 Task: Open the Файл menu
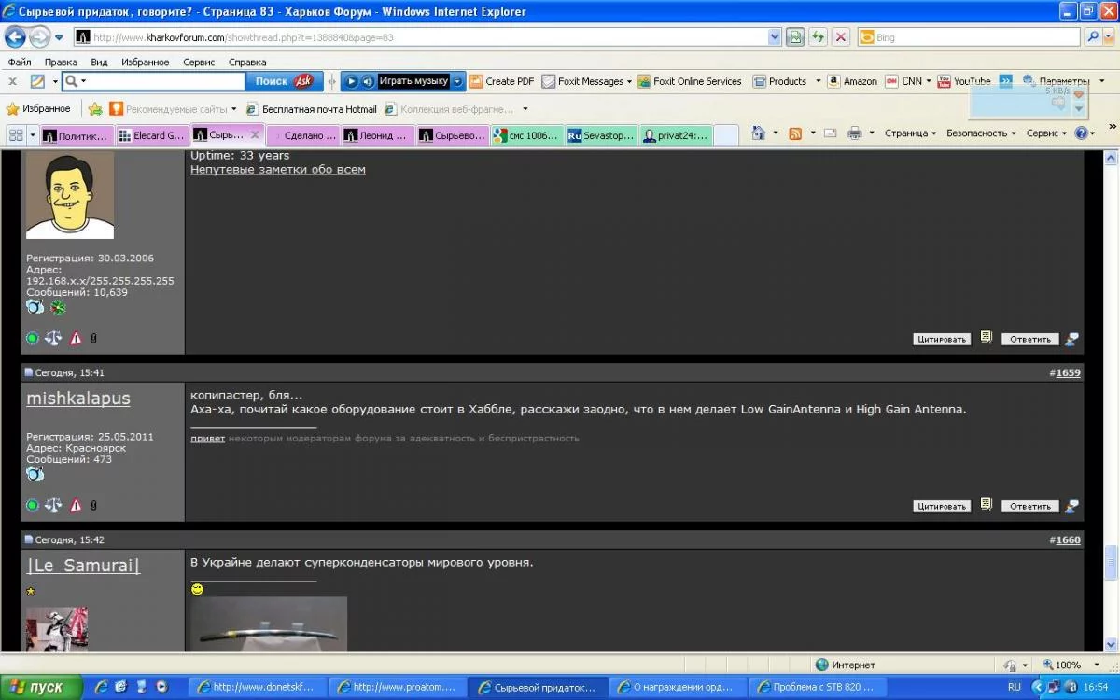tap(20, 62)
